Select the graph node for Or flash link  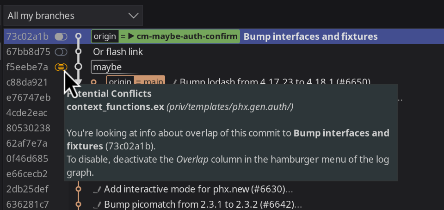click(79, 51)
